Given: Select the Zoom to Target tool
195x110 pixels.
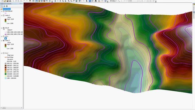Looking at the screenshot, I should pos(63,1).
